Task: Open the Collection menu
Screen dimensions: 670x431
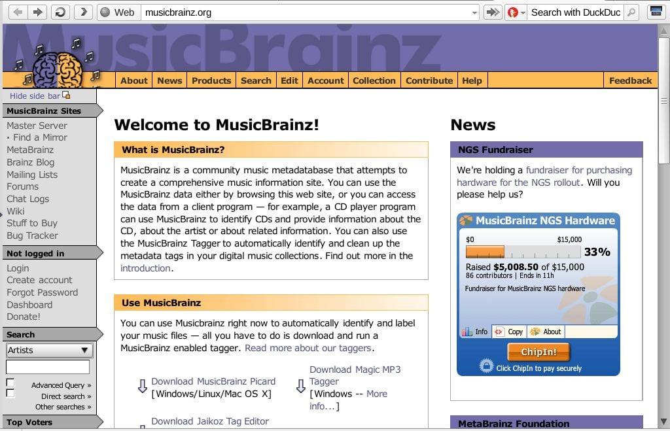Action: coord(374,80)
